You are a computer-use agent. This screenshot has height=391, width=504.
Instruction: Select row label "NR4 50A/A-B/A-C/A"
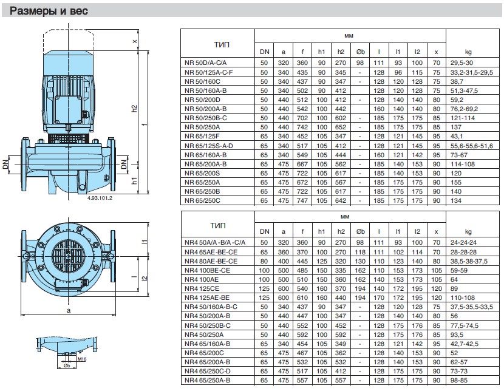coord(215,243)
